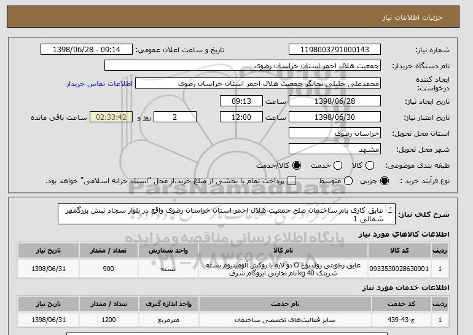Screen dimensions: 473x335
Task: Click the buyer organization name field
Action: click(243, 66)
